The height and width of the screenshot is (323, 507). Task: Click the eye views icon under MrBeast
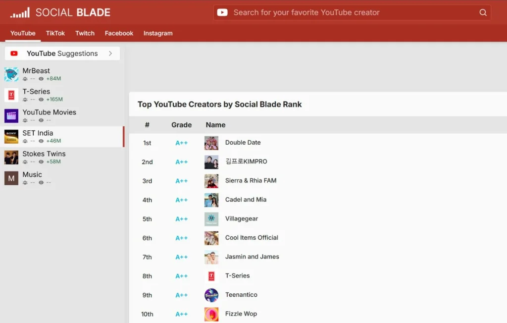41,79
